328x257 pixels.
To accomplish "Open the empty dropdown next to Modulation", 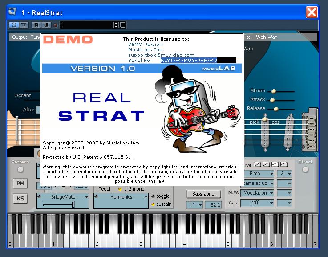I will (284, 193).
